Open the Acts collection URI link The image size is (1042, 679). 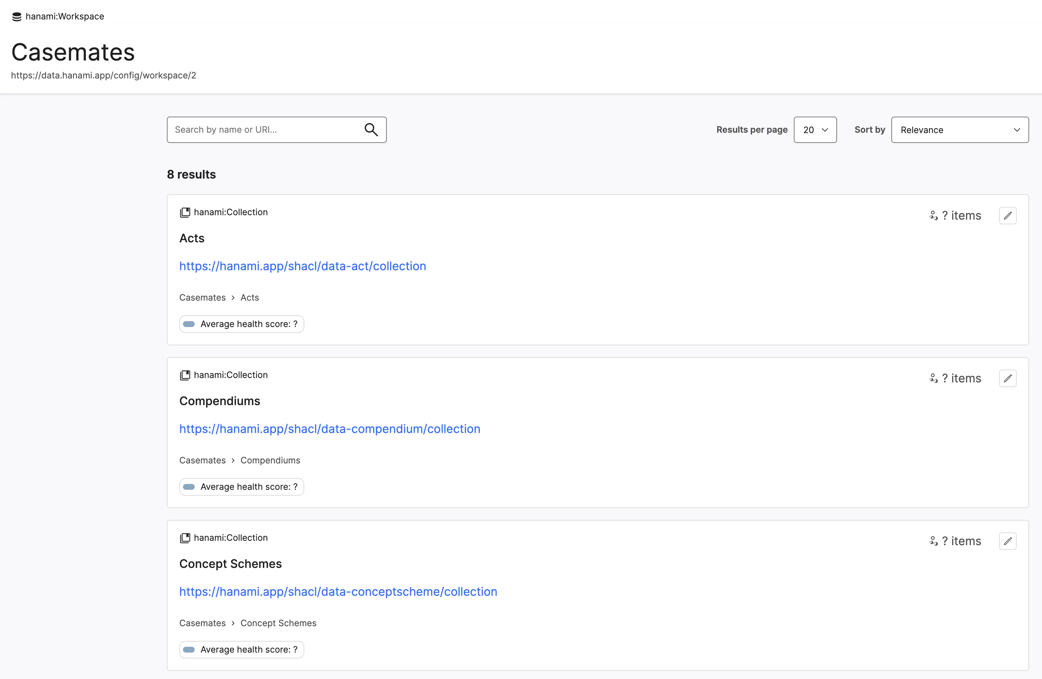pos(302,265)
